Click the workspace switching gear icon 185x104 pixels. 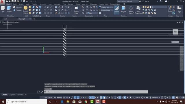click(143, 98)
